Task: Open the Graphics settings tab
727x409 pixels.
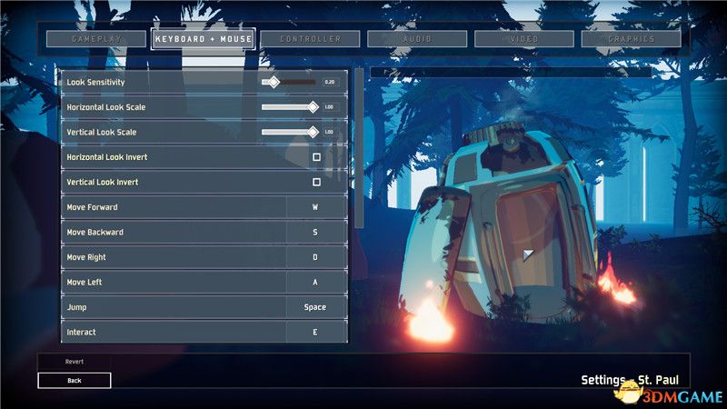Action: pos(631,39)
